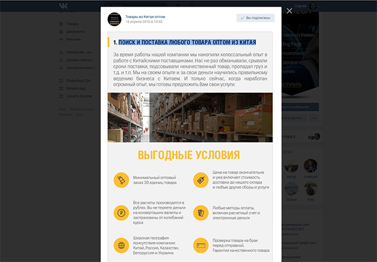The height and width of the screenshot is (262, 377).
Task: Click the post date 14 апреля 2016
Action: pyautogui.click(x=144, y=22)
